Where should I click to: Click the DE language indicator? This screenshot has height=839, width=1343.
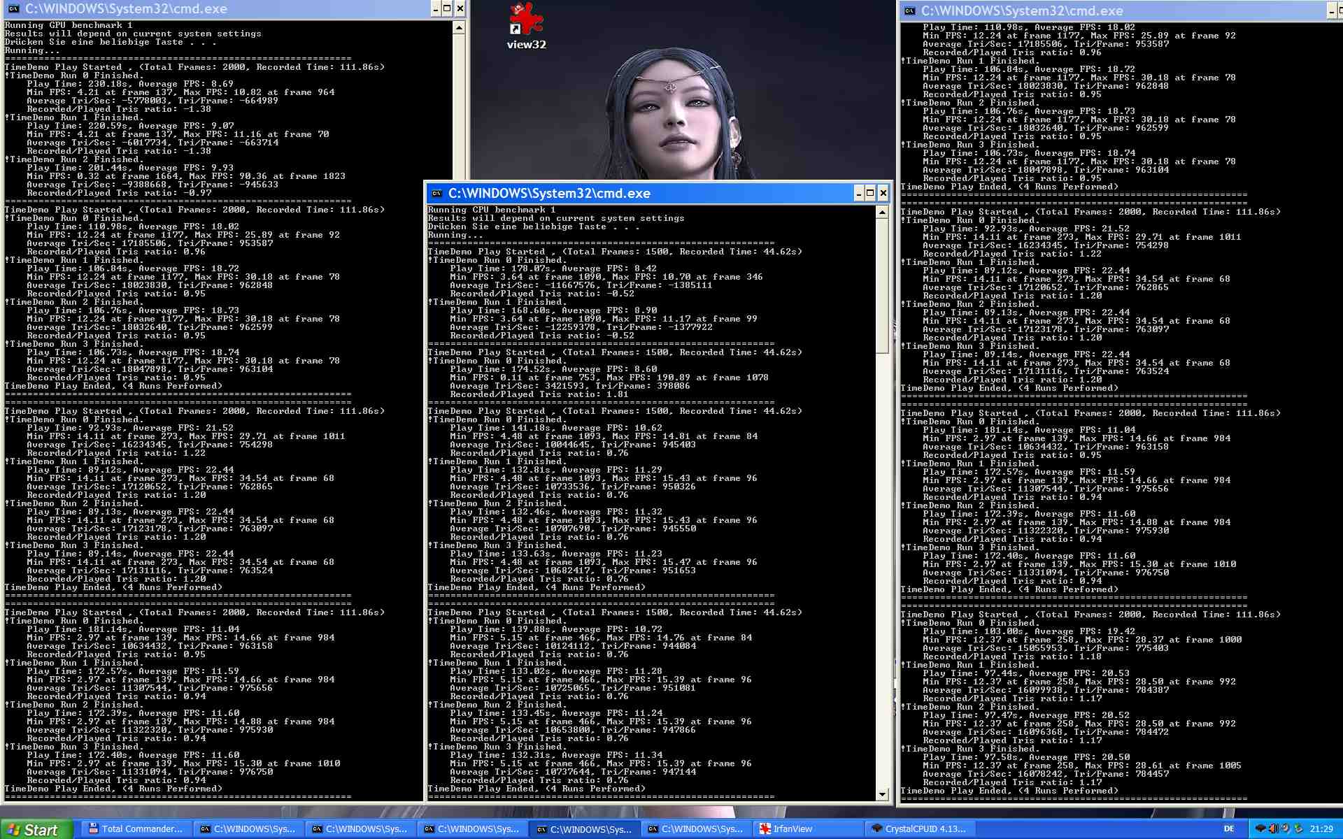tap(1229, 829)
